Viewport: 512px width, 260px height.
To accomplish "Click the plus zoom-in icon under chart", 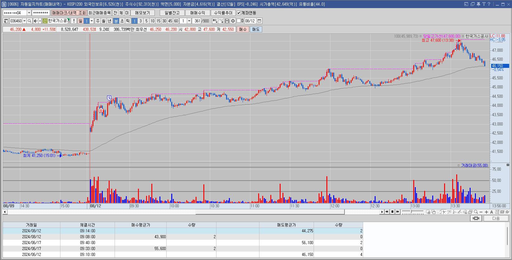I will coord(486,212).
